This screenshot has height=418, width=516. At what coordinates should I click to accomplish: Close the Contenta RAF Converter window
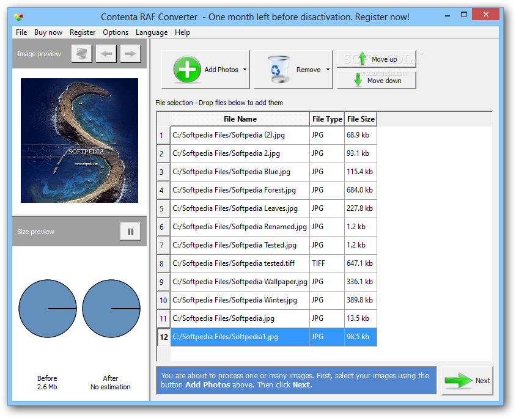[x=485, y=15]
